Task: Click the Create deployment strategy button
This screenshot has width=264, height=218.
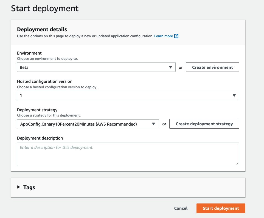Action: (204, 124)
